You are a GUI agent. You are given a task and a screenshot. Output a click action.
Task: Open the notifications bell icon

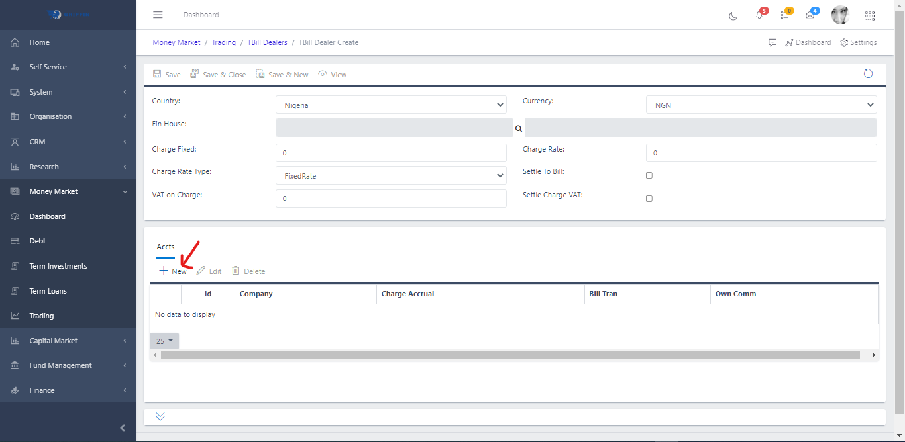tap(759, 15)
